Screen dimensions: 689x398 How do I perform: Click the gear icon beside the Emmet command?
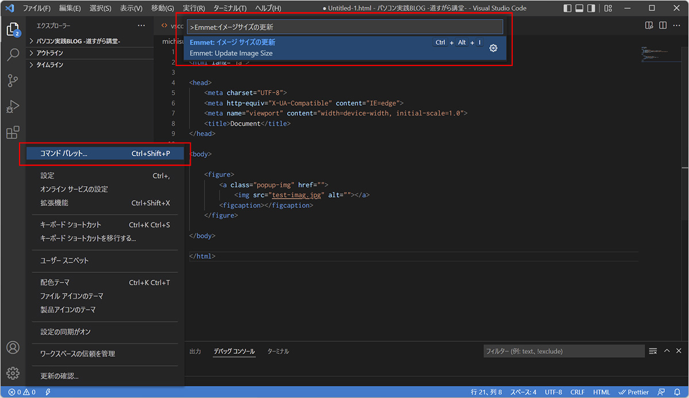coord(493,48)
